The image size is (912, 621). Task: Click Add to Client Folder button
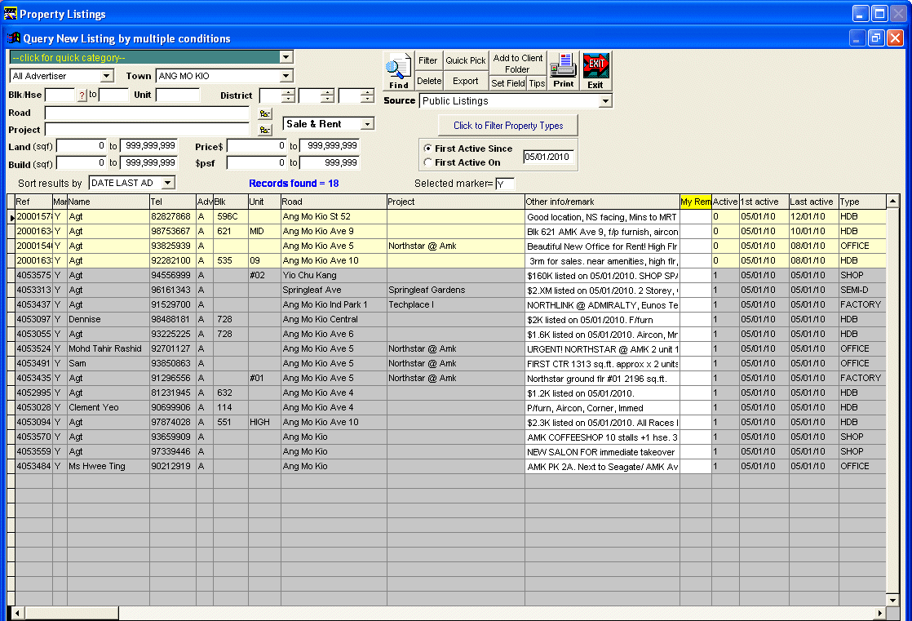click(518, 64)
